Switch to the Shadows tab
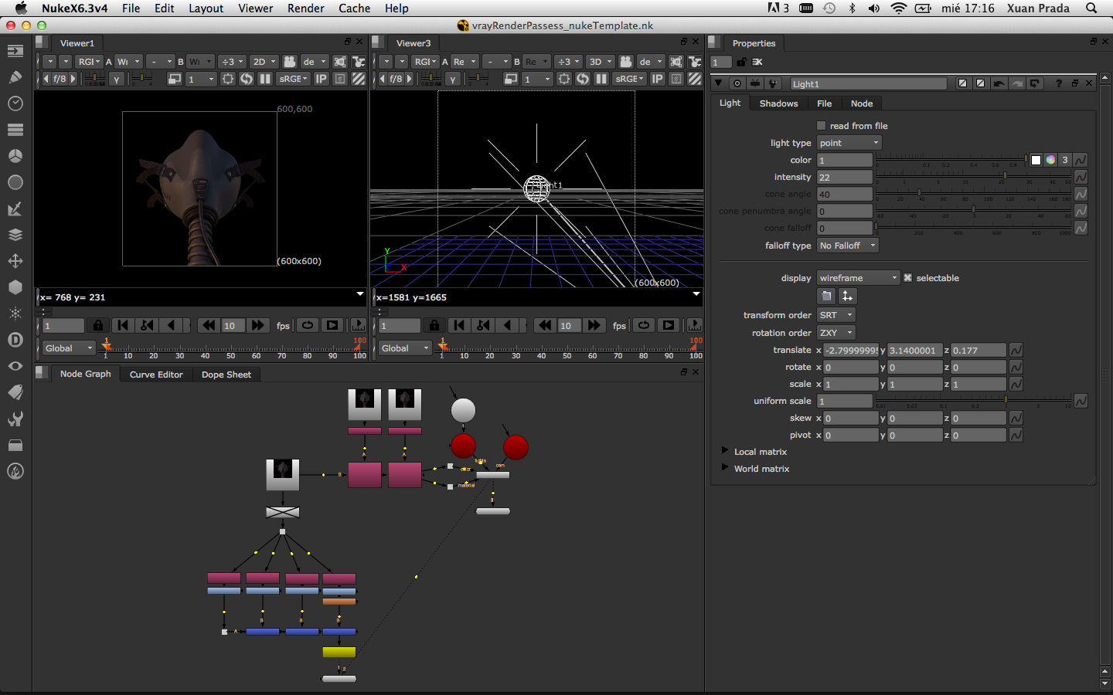 pyautogui.click(x=778, y=103)
